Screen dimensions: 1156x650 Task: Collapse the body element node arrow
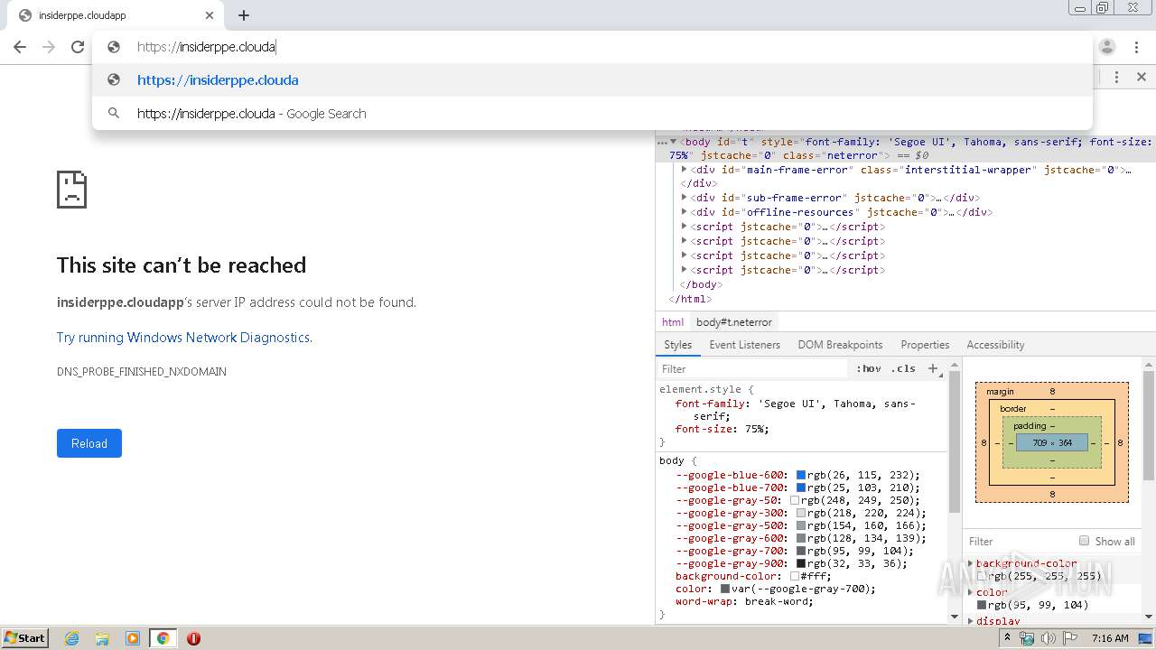673,142
